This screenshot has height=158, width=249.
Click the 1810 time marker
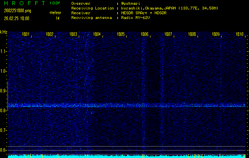click(239, 34)
